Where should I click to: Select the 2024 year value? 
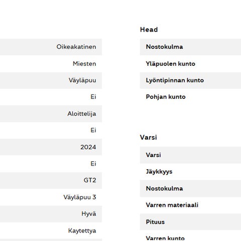[x=88, y=147]
